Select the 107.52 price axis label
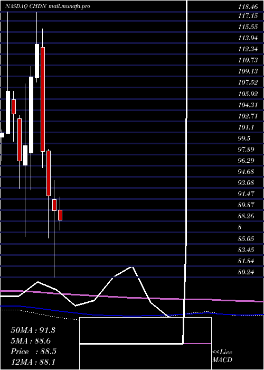The height and width of the screenshot is (370, 264). click(x=248, y=82)
